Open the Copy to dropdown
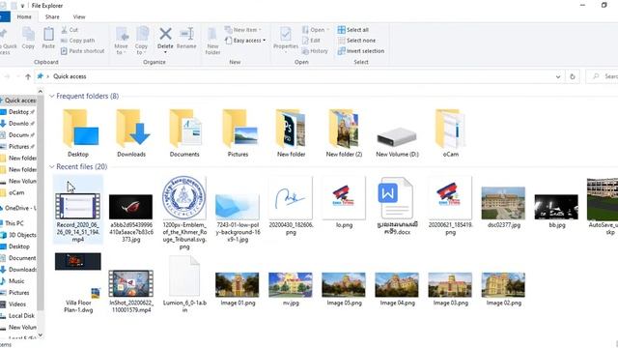 [141, 41]
